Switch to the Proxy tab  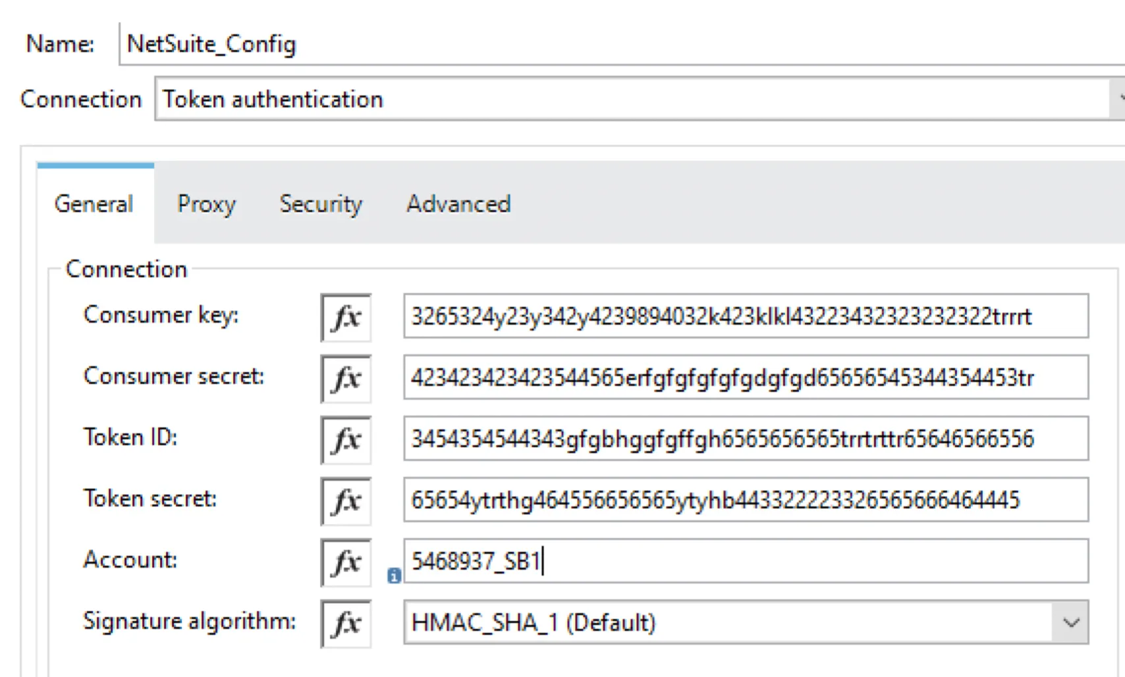pyautogui.click(x=206, y=204)
